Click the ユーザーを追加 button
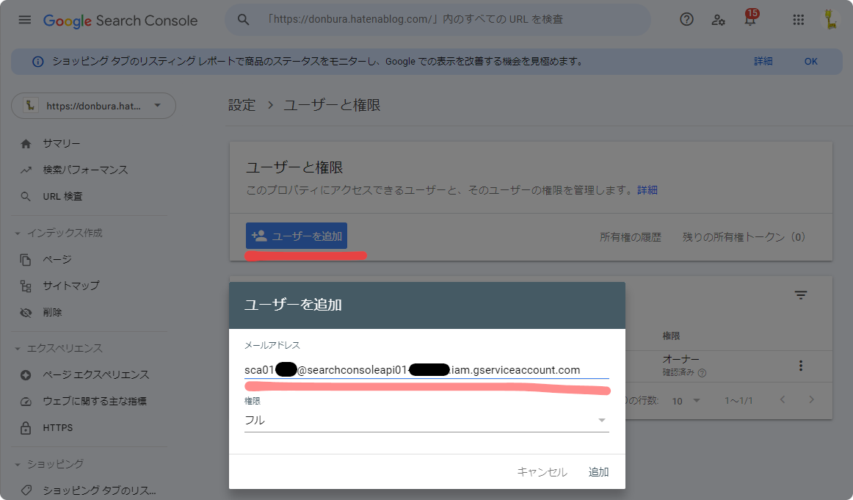Image resolution: width=853 pixels, height=500 pixels. (297, 236)
